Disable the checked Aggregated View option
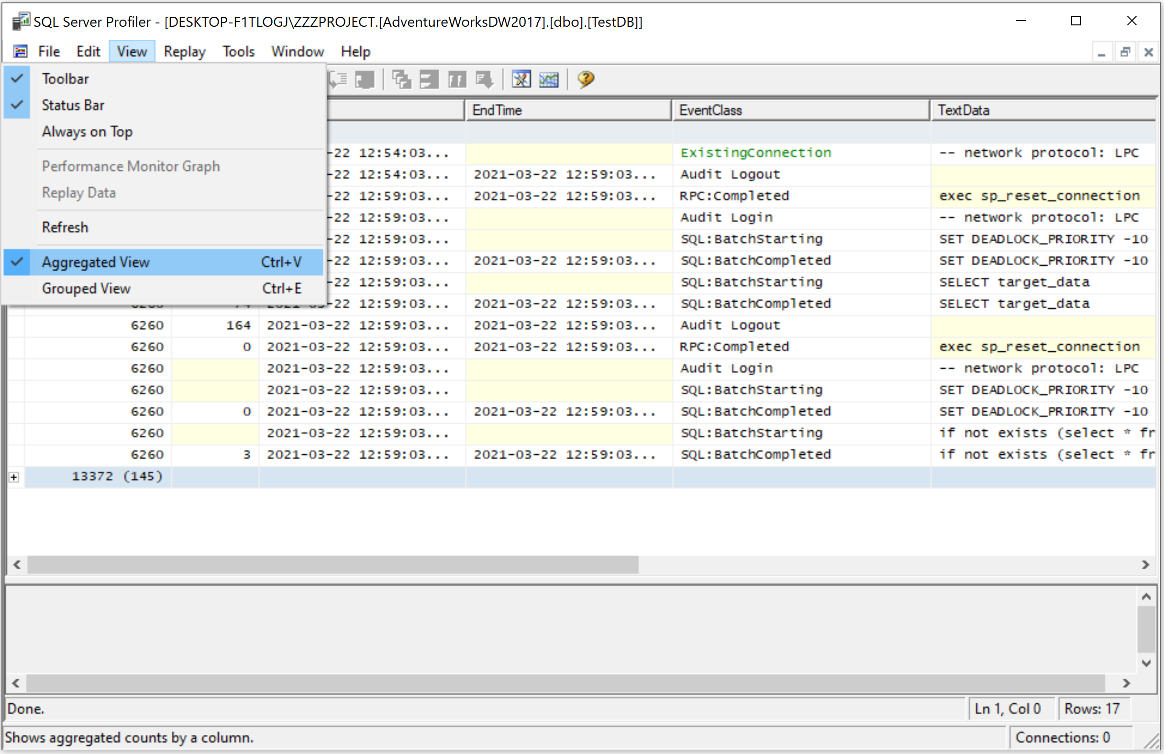Screen dimensions: 1164x754 coord(95,262)
